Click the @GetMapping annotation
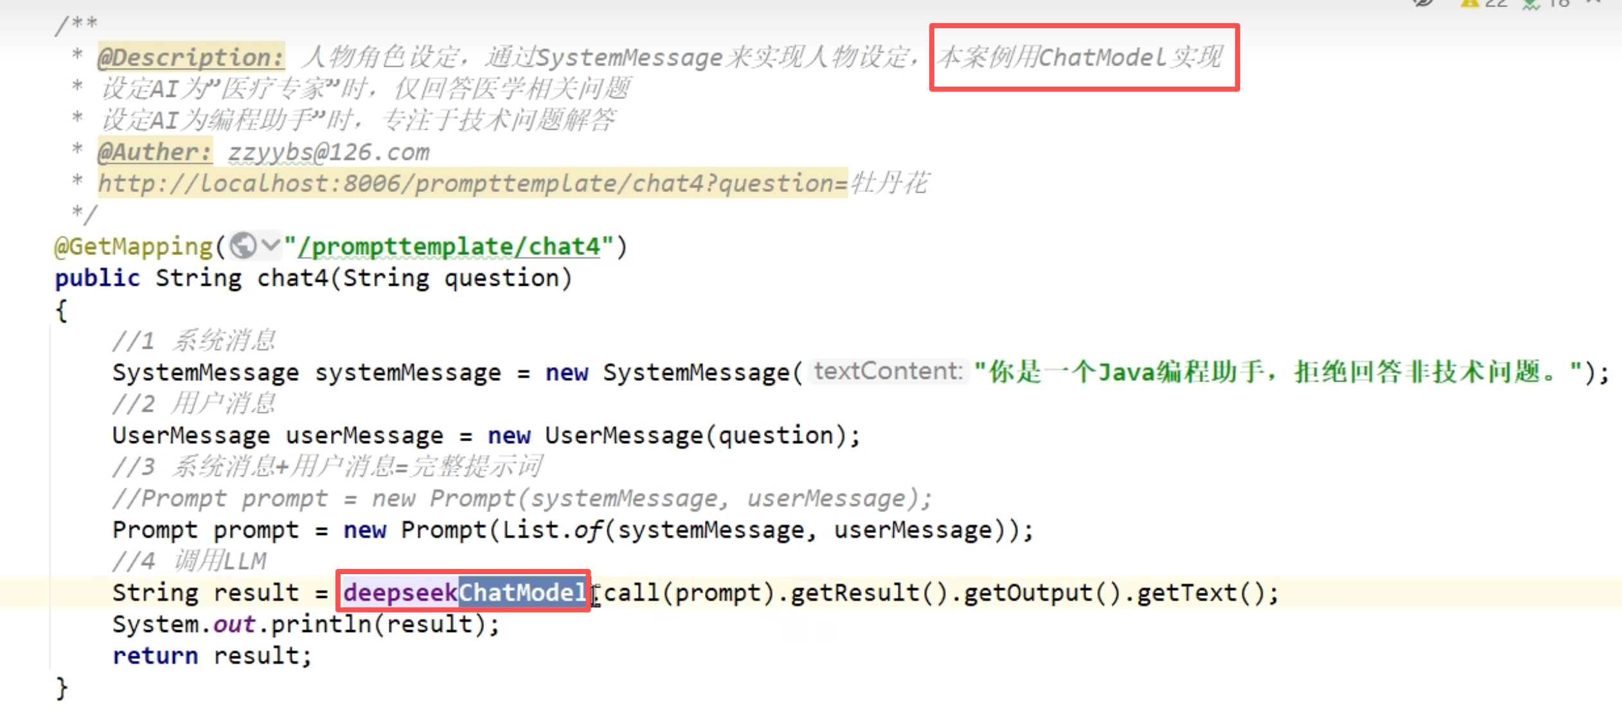 pos(134,247)
